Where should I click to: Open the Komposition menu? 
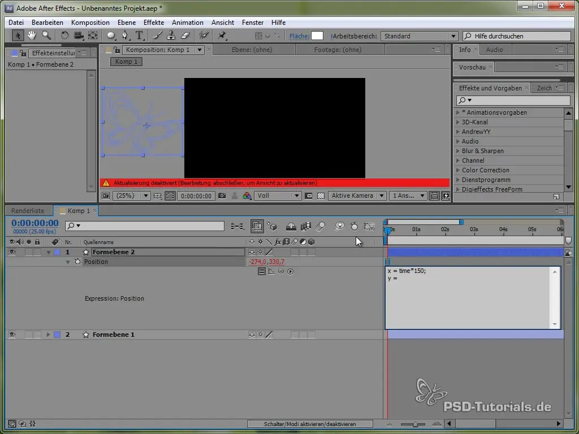pyautogui.click(x=90, y=23)
